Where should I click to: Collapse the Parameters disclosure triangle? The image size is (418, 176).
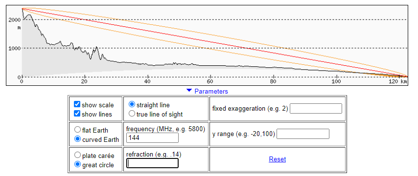click(x=189, y=91)
